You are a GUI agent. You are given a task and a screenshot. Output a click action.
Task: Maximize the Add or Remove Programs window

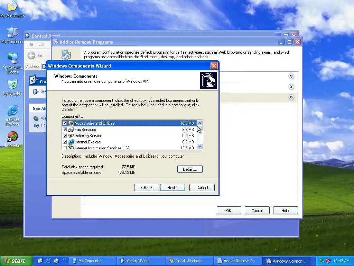click(x=289, y=42)
